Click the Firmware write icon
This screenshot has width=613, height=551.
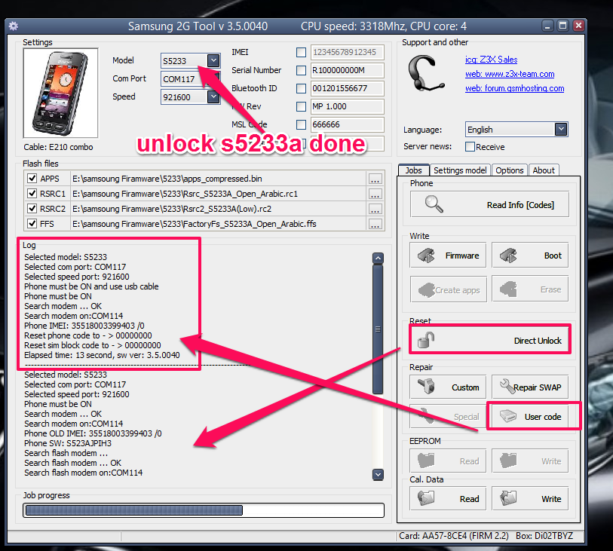coord(426,256)
